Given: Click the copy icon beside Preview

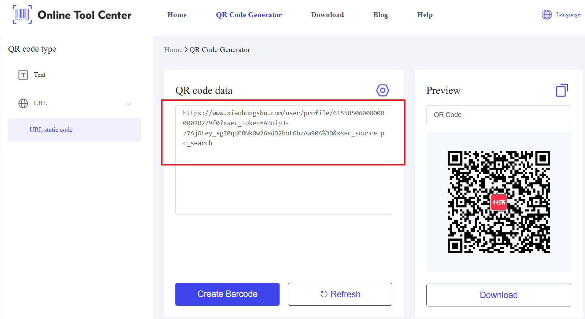Looking at the screenshot, I should 561,90.
